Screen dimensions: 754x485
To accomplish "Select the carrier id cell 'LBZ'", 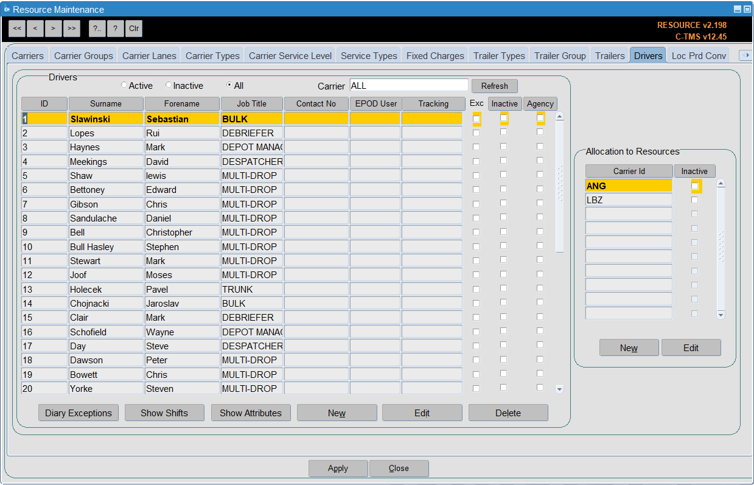I will coord(629,200).
